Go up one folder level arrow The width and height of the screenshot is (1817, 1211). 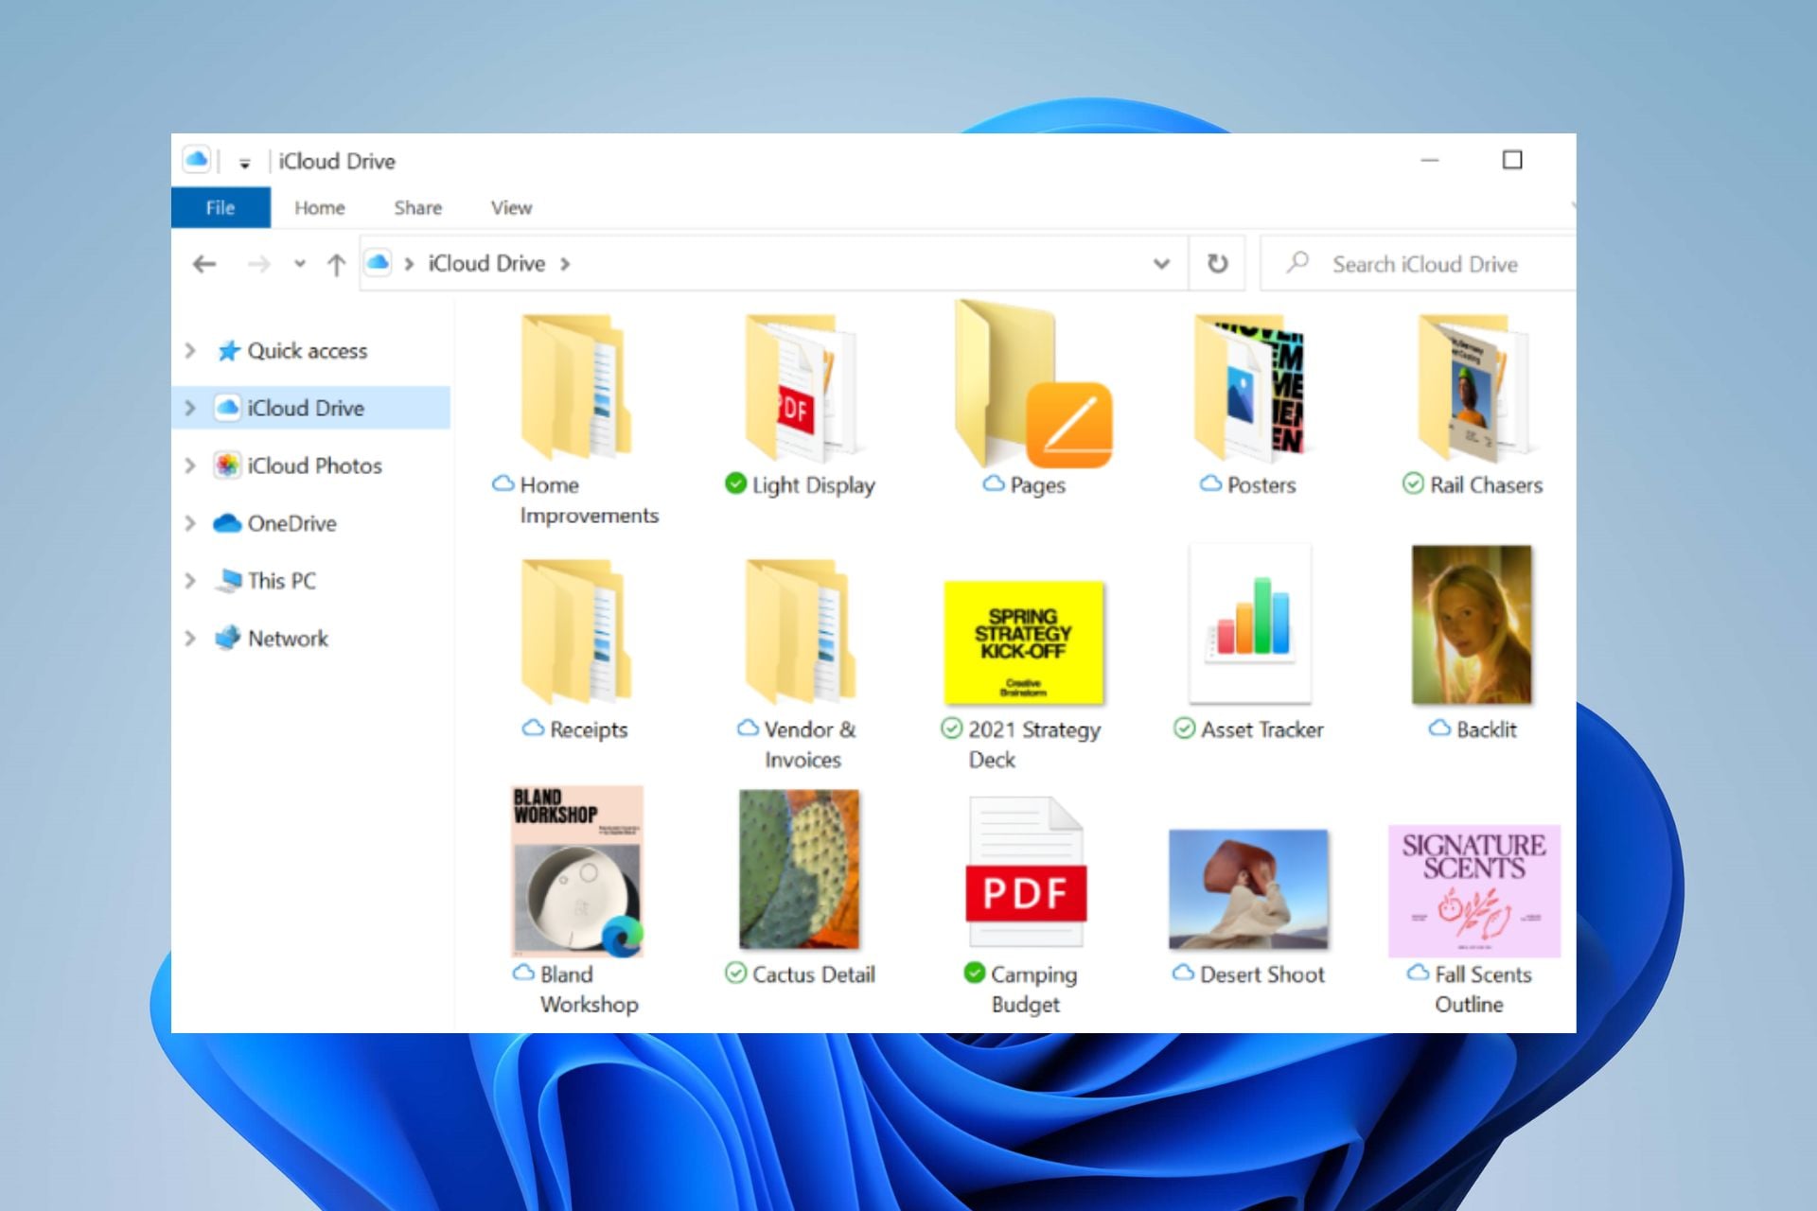pyautogui.click(x=336, y=265)
